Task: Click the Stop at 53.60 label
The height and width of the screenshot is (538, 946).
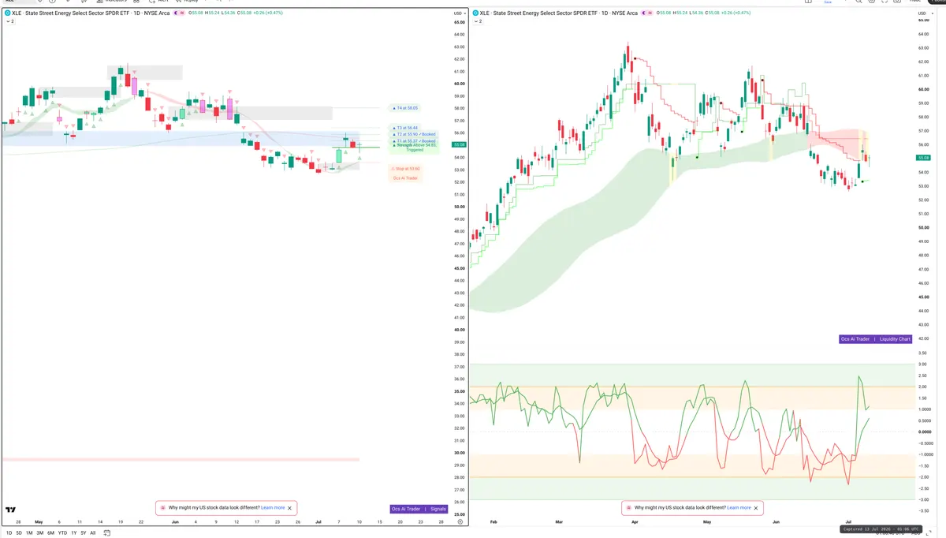Action: (405, 169)
